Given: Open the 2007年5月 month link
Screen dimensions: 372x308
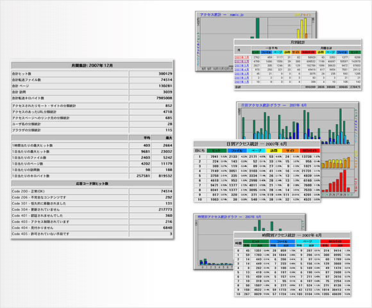Looking at the screenshot, I should 242,65.
